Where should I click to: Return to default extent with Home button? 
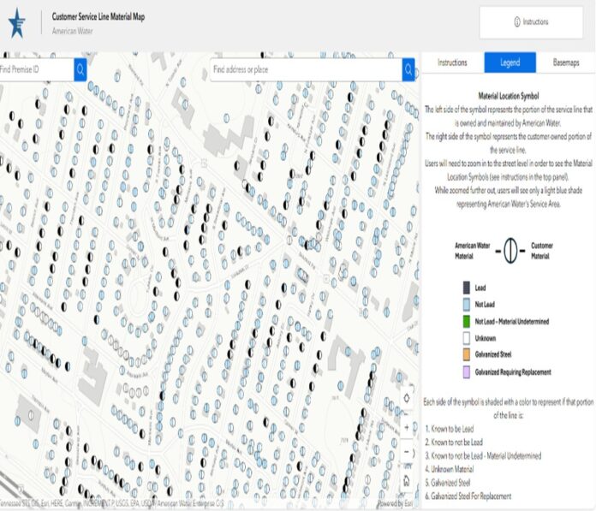tap(407, 480)
